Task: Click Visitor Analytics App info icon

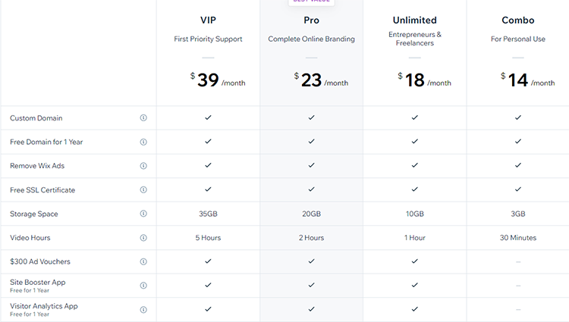Action: (143, 310)
